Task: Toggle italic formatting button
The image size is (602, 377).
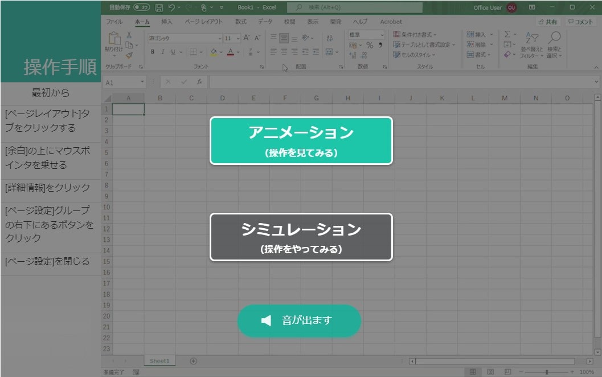Action: 162,52
